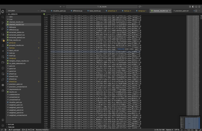
Task: Go back with the left navigation arrow
Action: point(61,7)
